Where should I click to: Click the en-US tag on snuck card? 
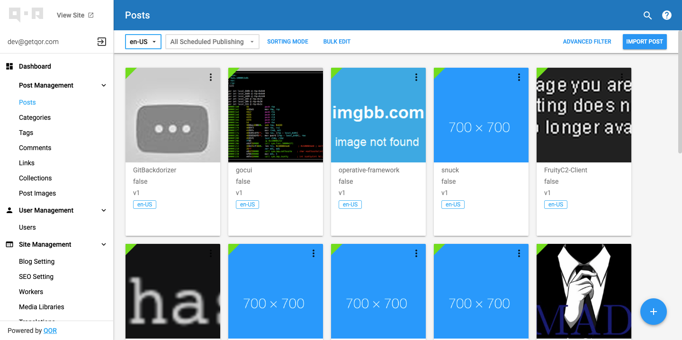click(453, 205)
